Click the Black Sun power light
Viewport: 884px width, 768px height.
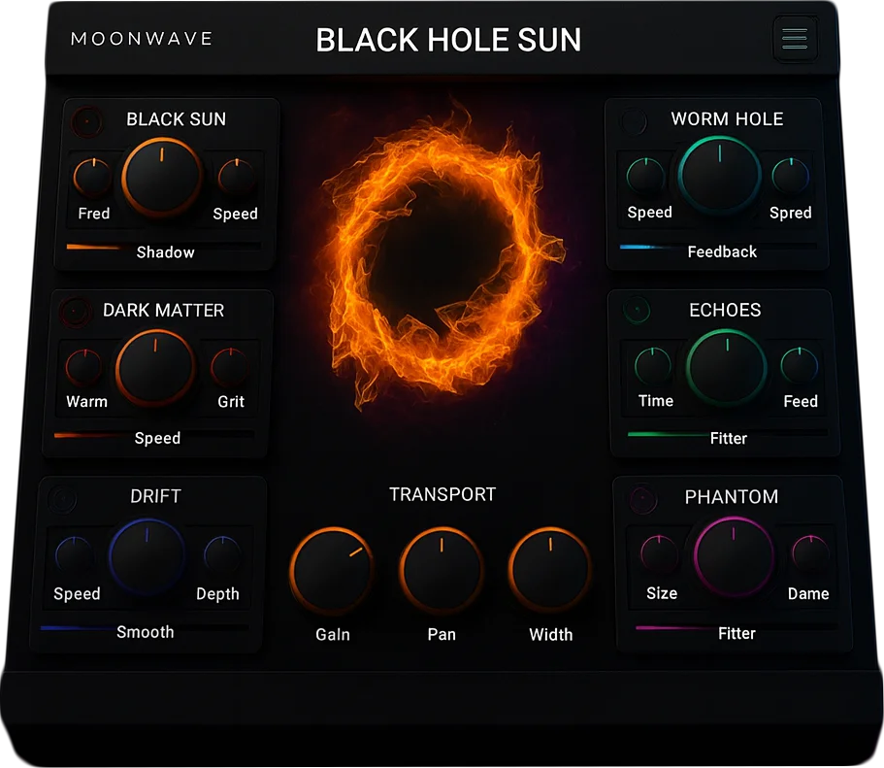(x=86, y=121)
